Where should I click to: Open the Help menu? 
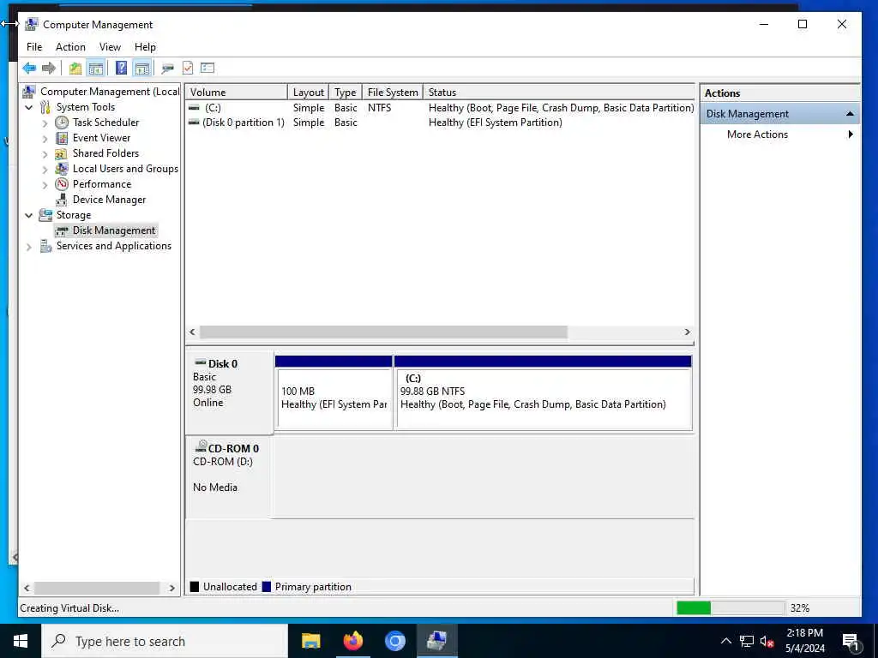145,47
